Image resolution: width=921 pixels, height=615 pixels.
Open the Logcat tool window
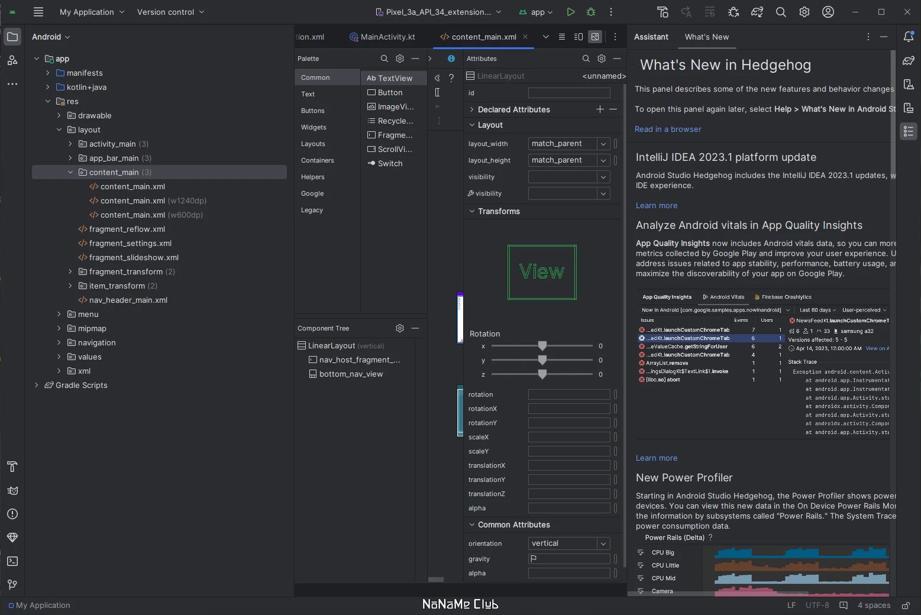click(x=12, y=490)
